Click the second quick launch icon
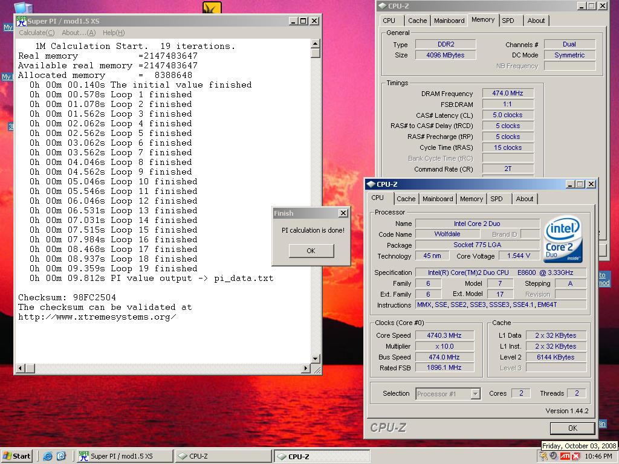619x464 pixels. (61, 456)
